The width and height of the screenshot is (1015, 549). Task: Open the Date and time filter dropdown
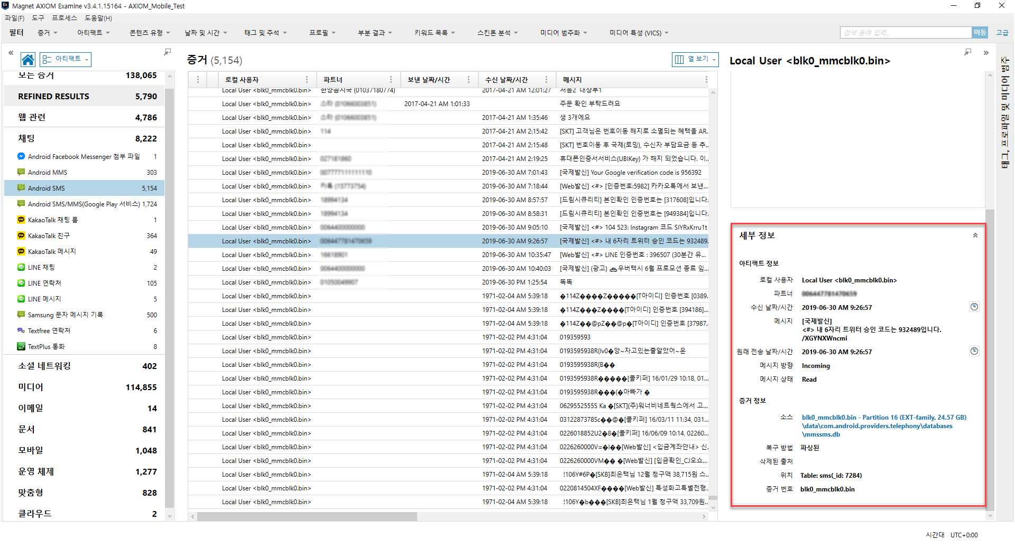(206, 33)
